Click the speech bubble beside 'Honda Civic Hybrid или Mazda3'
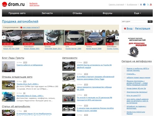 [x=125, y=112]
